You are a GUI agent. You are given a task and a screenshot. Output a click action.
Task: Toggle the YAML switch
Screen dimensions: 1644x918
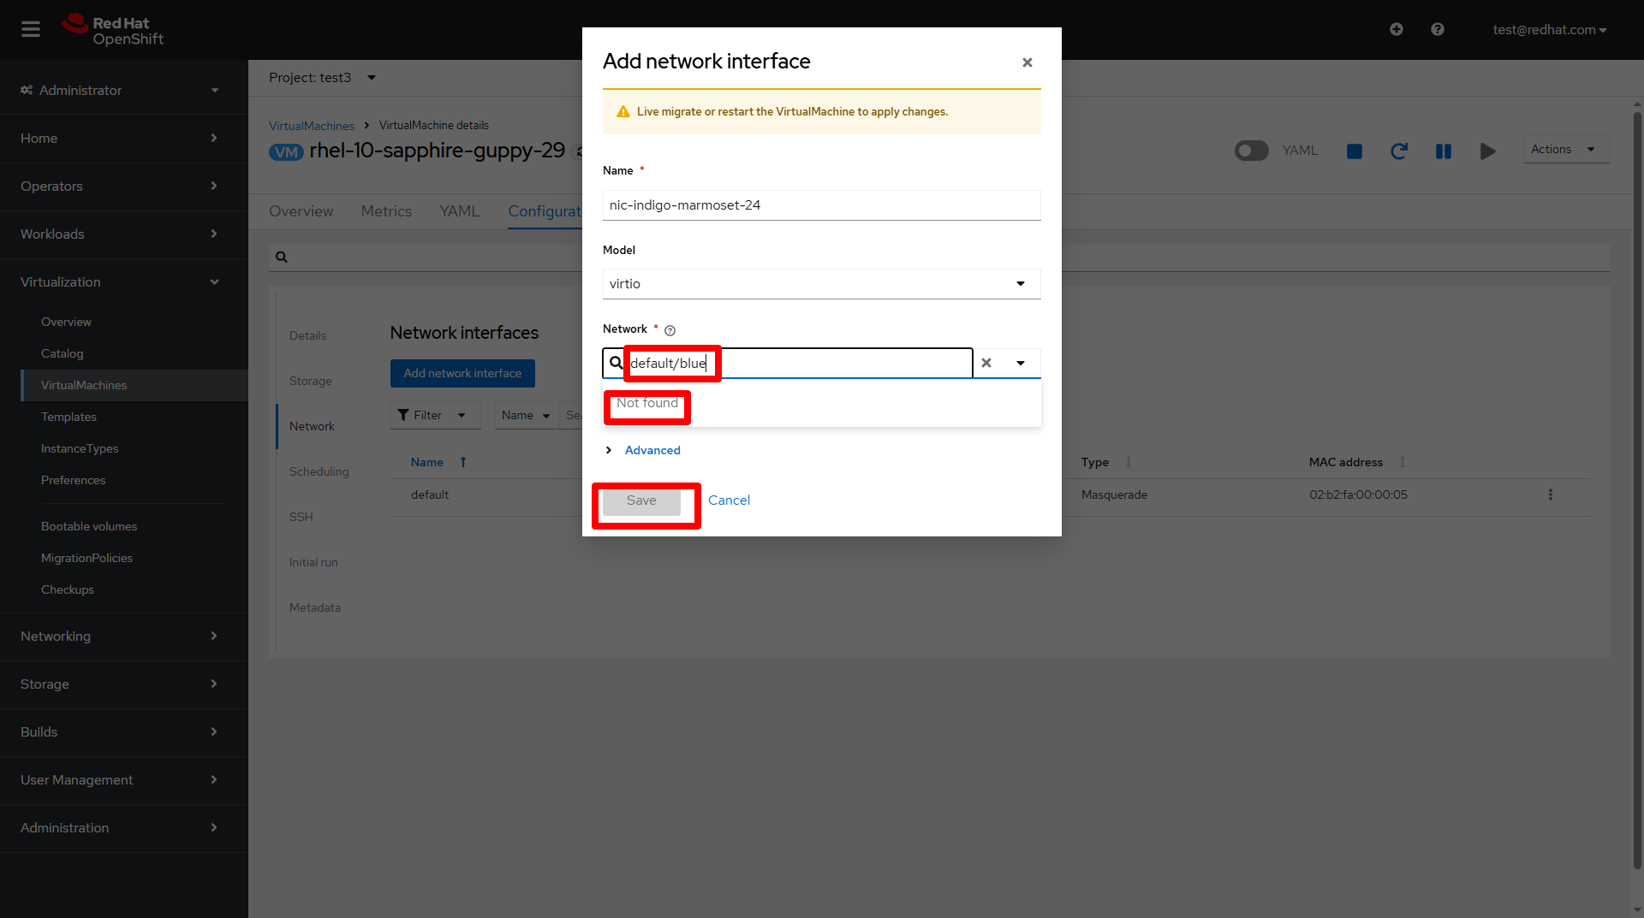point(1251,151)
